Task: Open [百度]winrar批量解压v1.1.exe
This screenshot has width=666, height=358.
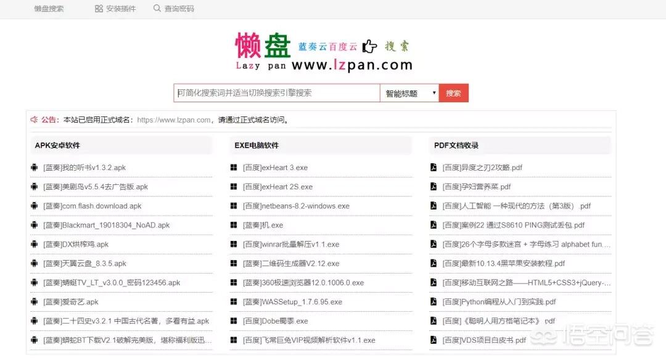Action: point(291,245)
